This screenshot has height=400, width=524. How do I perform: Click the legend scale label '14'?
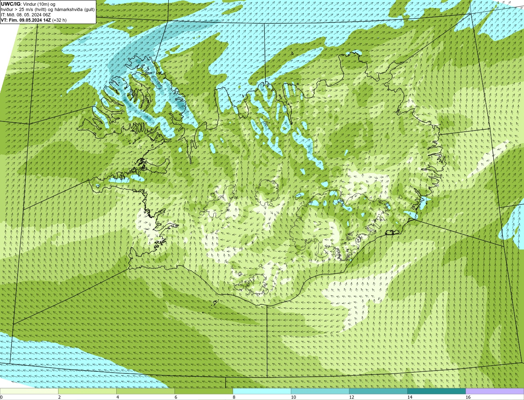coord(409,397)
